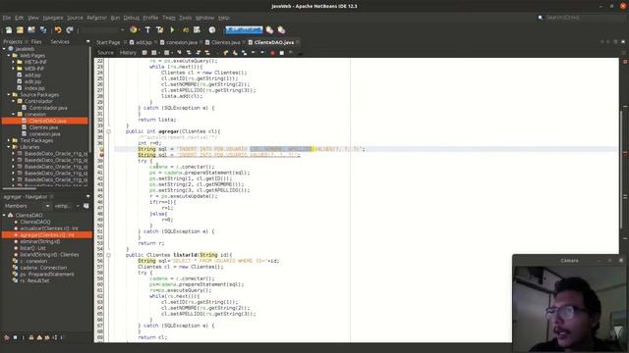Switch editor to History view
The image size is (629, 353).
[128, 53]
